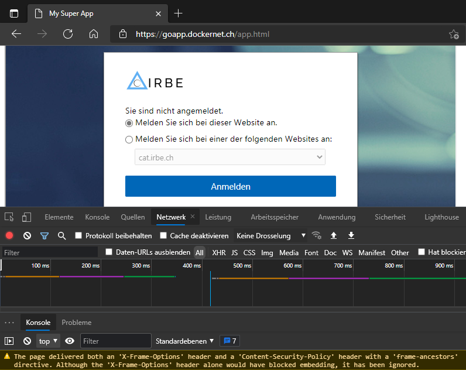Click the browser forward arrow

[x=42, y=34]
